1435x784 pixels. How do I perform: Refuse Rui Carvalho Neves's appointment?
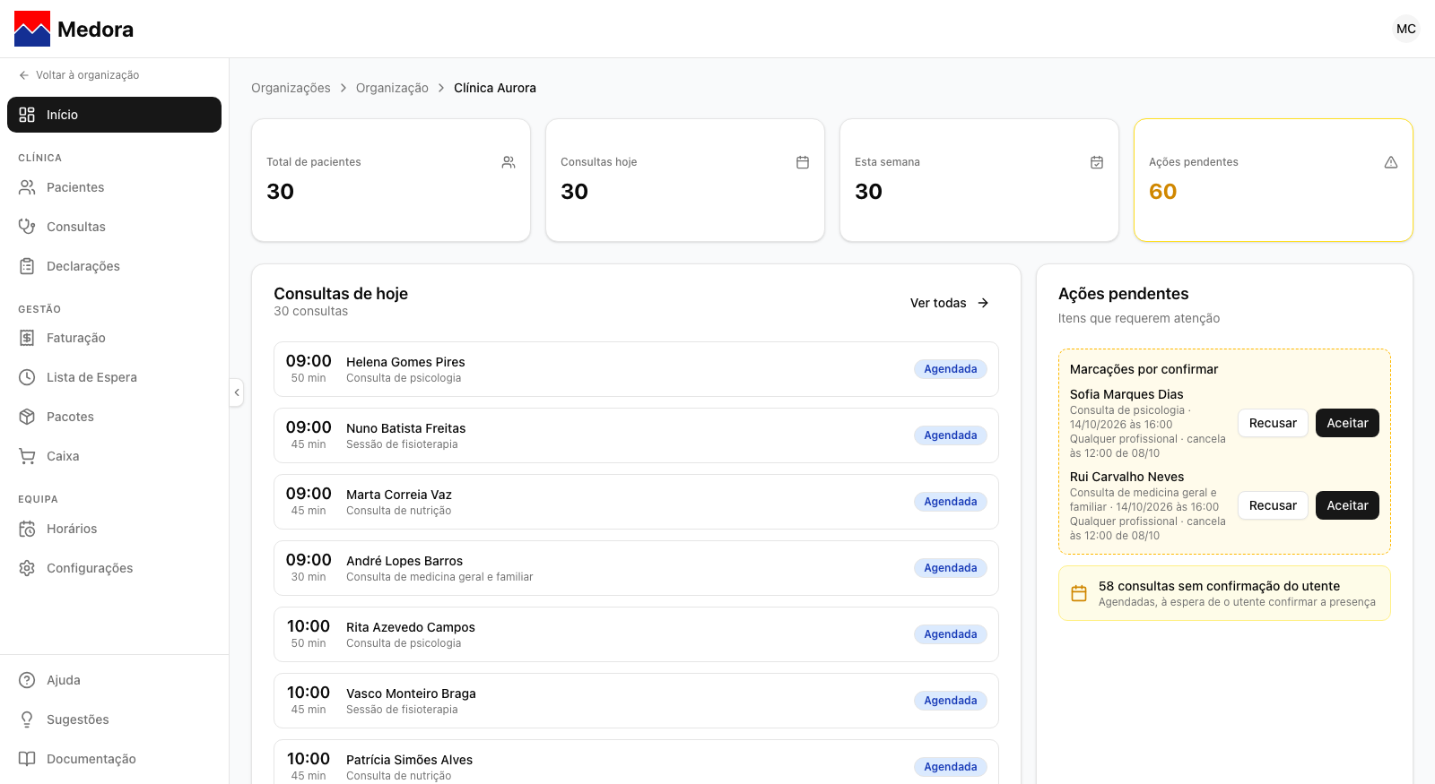point(1273,505)
